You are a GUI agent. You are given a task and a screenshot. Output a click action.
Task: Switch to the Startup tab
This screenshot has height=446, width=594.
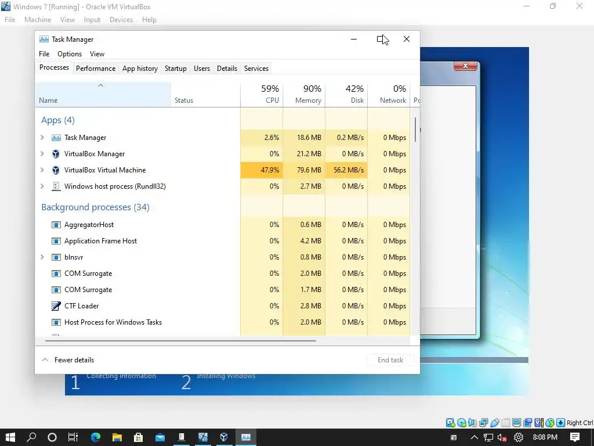175,69
